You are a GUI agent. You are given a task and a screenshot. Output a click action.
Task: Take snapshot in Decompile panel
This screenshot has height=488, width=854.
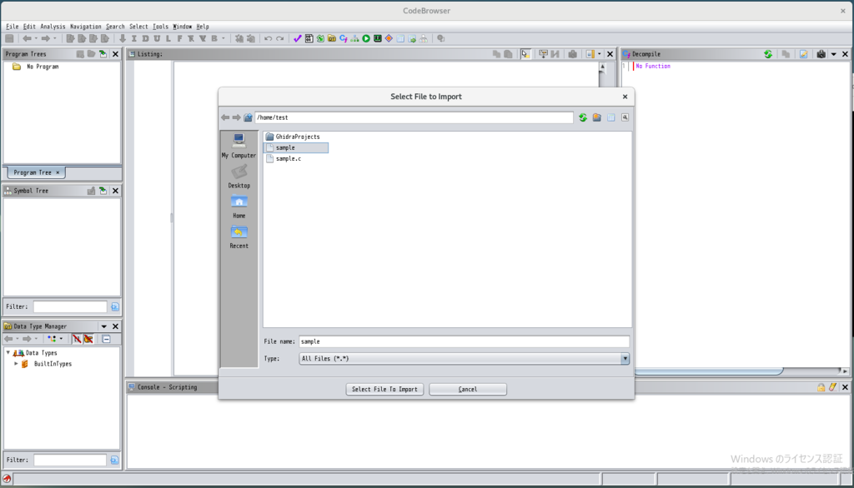click(x=821, y=54)
